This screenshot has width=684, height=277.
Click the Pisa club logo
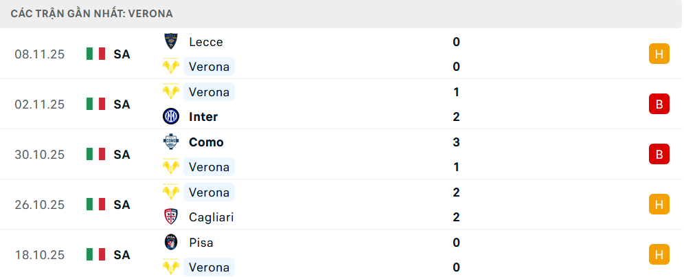pyautogui.click(x=170, y=243)
